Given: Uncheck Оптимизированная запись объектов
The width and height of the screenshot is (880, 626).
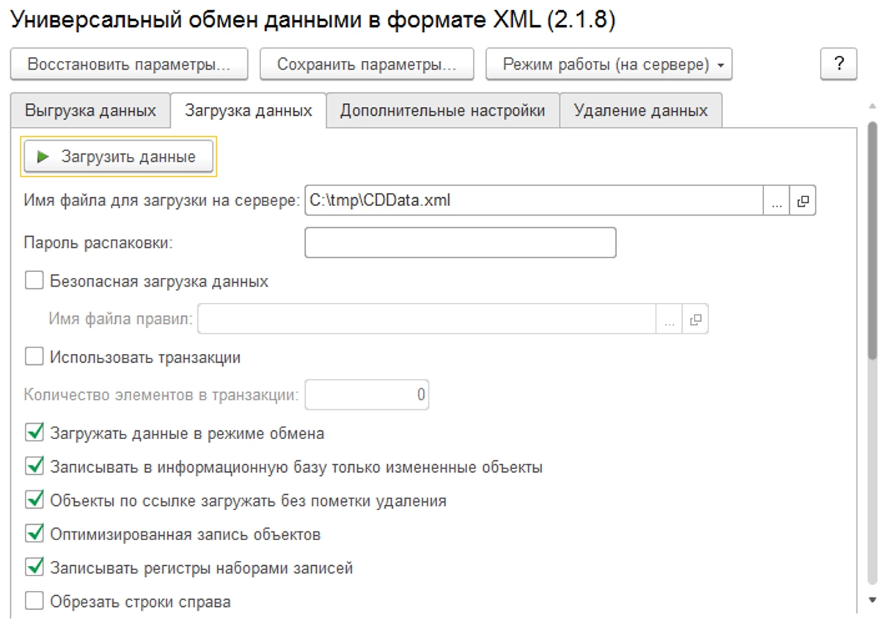Looking at the screenshot, I should coord(34,534).
